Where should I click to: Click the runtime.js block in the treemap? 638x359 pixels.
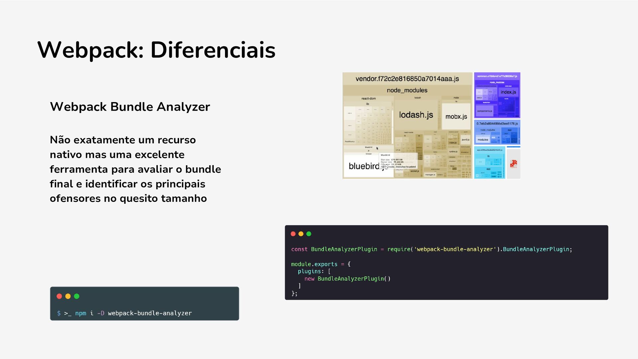pyautogui.click(x=453, y=152)
